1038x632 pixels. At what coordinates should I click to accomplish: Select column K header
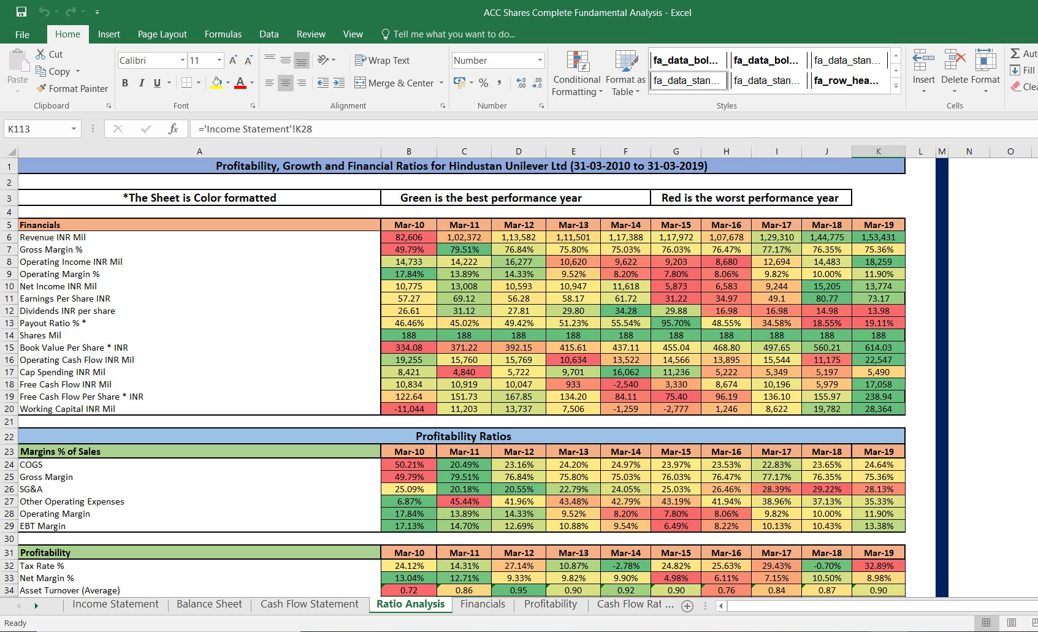878,151
